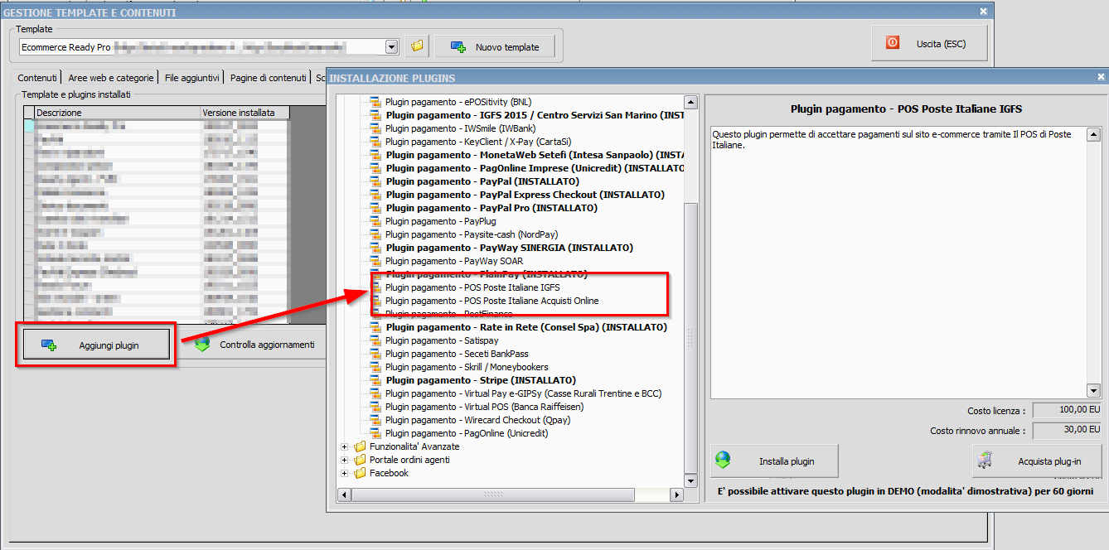Click the folder icon beside template dropdown

(x=417, y=46)
